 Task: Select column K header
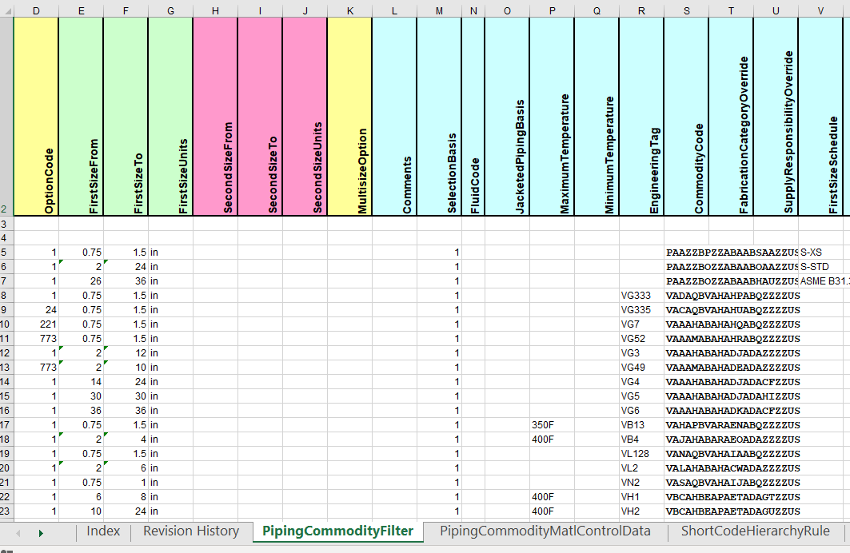(x=349, y=11)
